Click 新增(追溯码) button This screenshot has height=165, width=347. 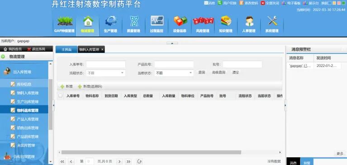point(90,86)
